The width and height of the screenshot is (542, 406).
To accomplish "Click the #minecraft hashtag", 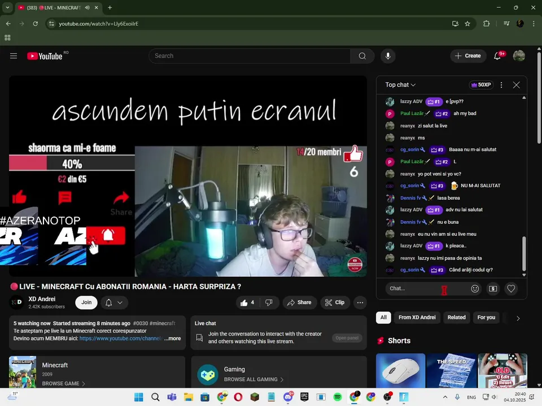I will 162,323.
